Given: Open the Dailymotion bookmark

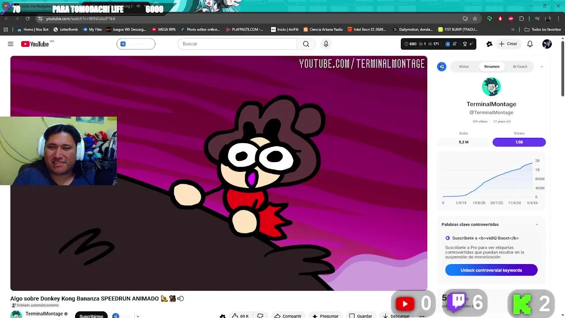Looking at the screenshot, I should tap(413, 30).
